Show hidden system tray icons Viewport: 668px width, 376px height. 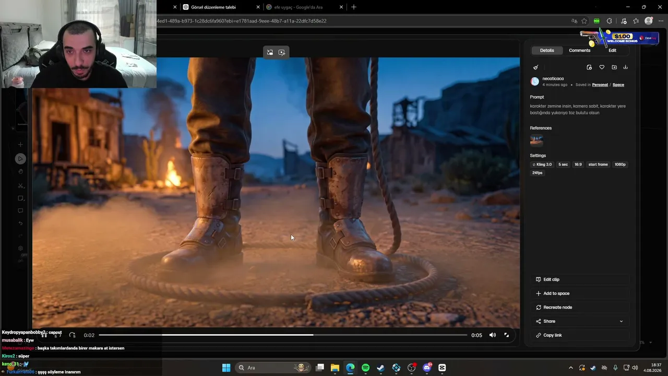(x=570, y=368)
